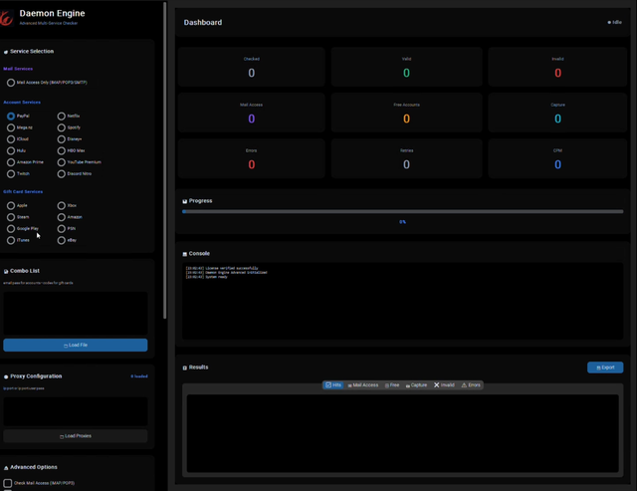The image size is (637, 491).
Task: Choose the Mega.nz service option
Action: pyautogui.click(x=11, y=127)
